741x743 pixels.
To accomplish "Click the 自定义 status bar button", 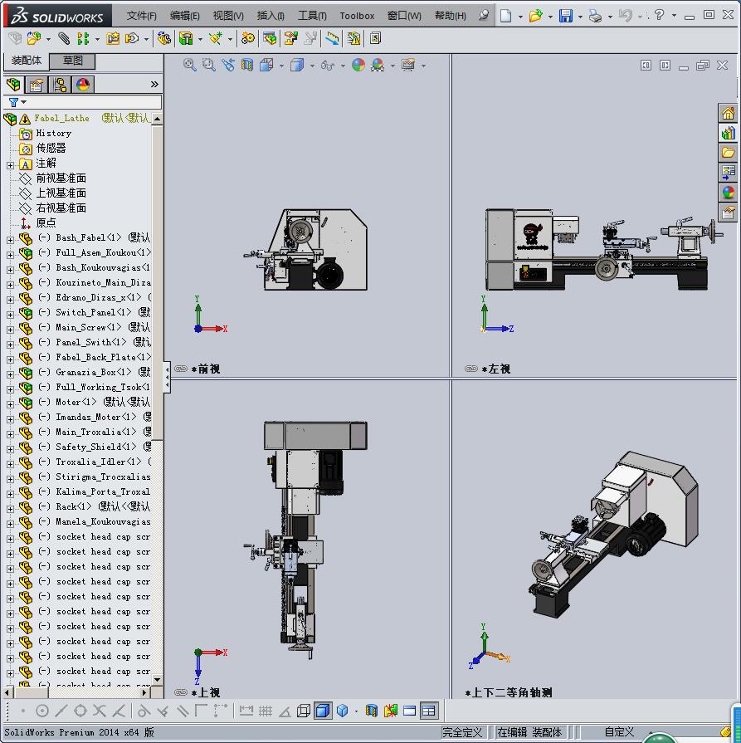I will 619,732.
